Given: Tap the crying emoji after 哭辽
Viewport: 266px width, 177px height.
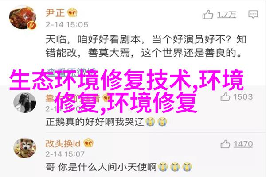Looking at the screenshot, I should [x=150, y=122].
